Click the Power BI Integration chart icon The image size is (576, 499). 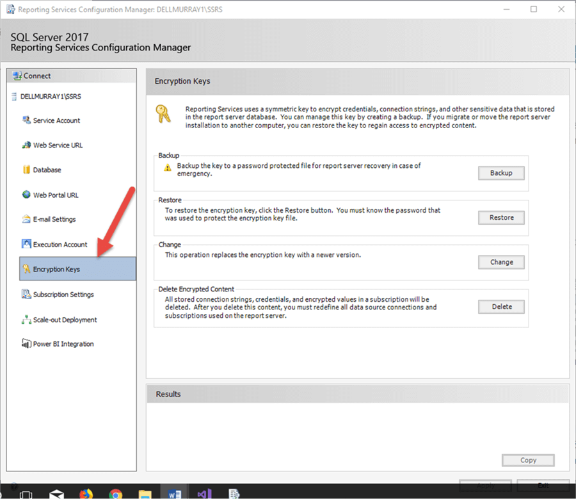[26, 343]
